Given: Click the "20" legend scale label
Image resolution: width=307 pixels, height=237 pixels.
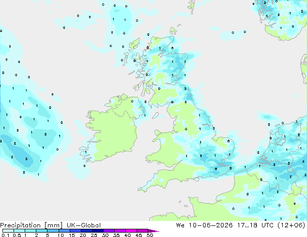Looking at the screenshot, I should [x=83, y=235].
